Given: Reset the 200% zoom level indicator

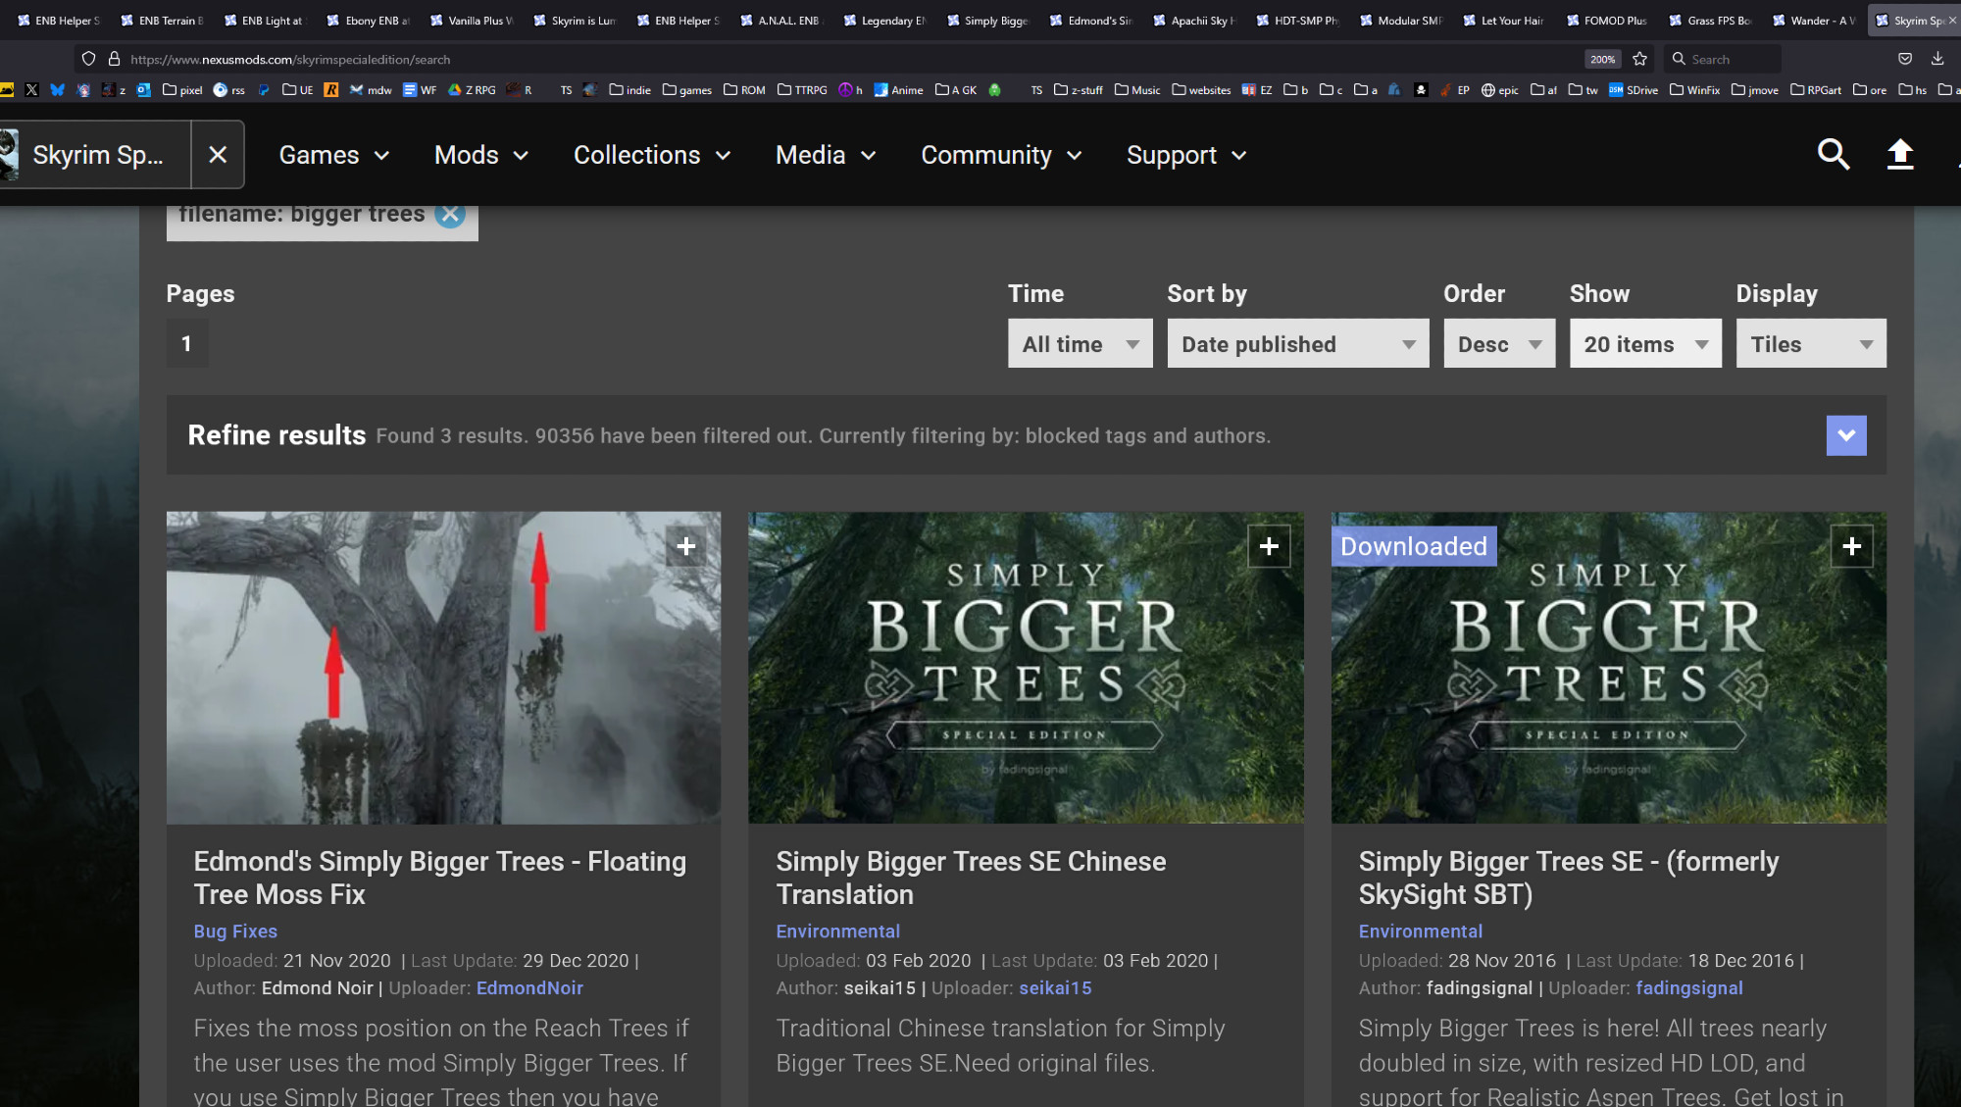Looking at the screenshot, I should coord(1602,59).
